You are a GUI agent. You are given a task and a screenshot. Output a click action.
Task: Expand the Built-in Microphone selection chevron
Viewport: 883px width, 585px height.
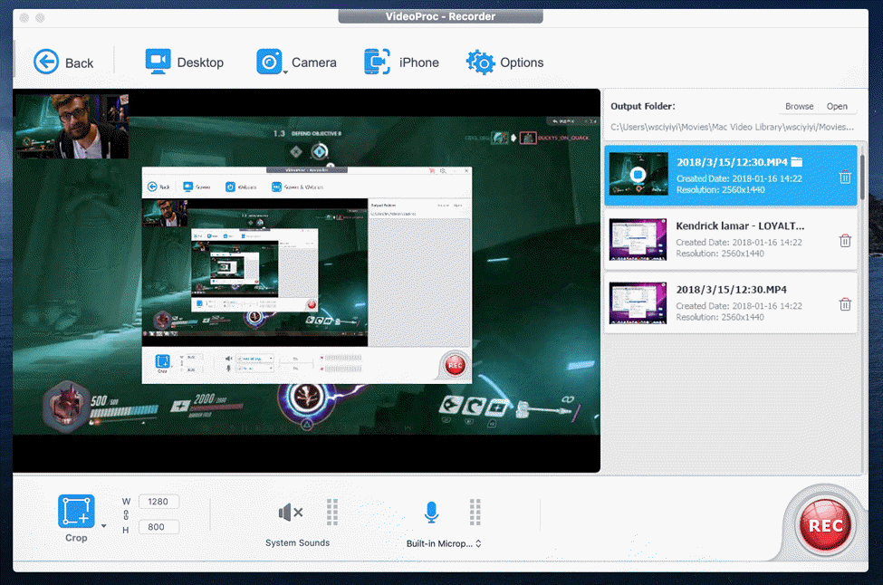477,544
